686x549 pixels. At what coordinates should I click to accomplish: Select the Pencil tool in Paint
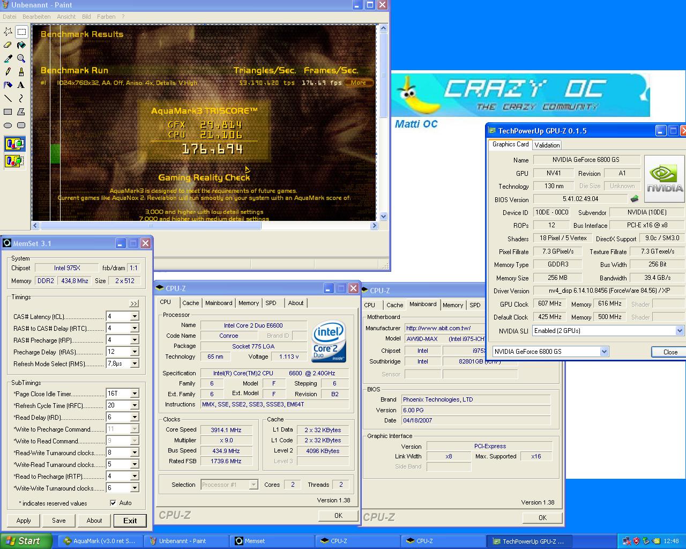pos(8,72)
